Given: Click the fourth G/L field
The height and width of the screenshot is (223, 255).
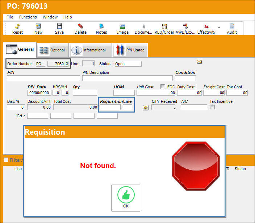Looking at the screenshot, I should pos(107,116).
